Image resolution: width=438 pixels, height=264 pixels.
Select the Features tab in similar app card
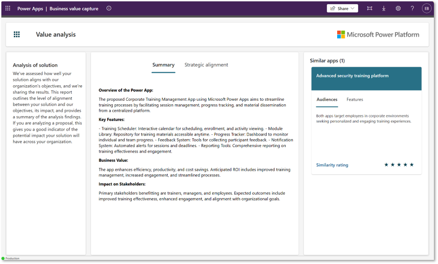click(x=355, y=99)
